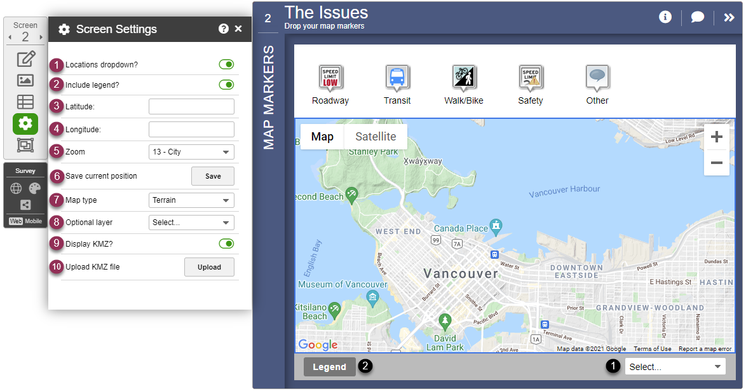Click the David Lam Park pin
746x391 pixels.
(x=445, y=322)
